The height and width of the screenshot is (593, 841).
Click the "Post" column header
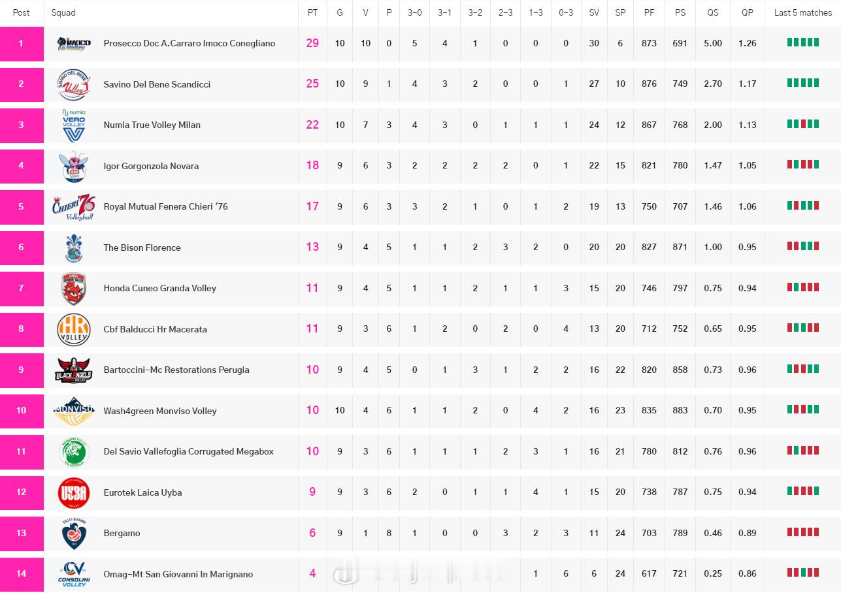point(22,12)
